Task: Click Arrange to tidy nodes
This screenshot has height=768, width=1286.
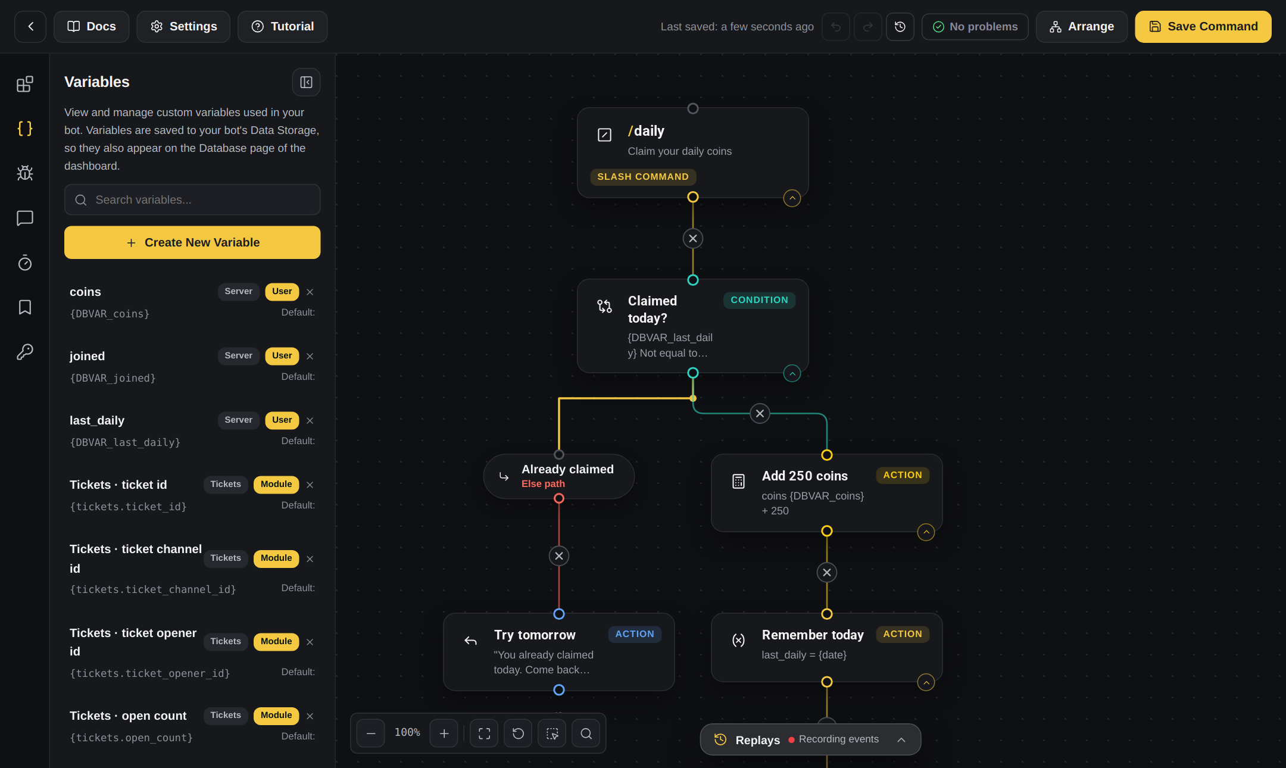Action: click(x=1082, y=27)
